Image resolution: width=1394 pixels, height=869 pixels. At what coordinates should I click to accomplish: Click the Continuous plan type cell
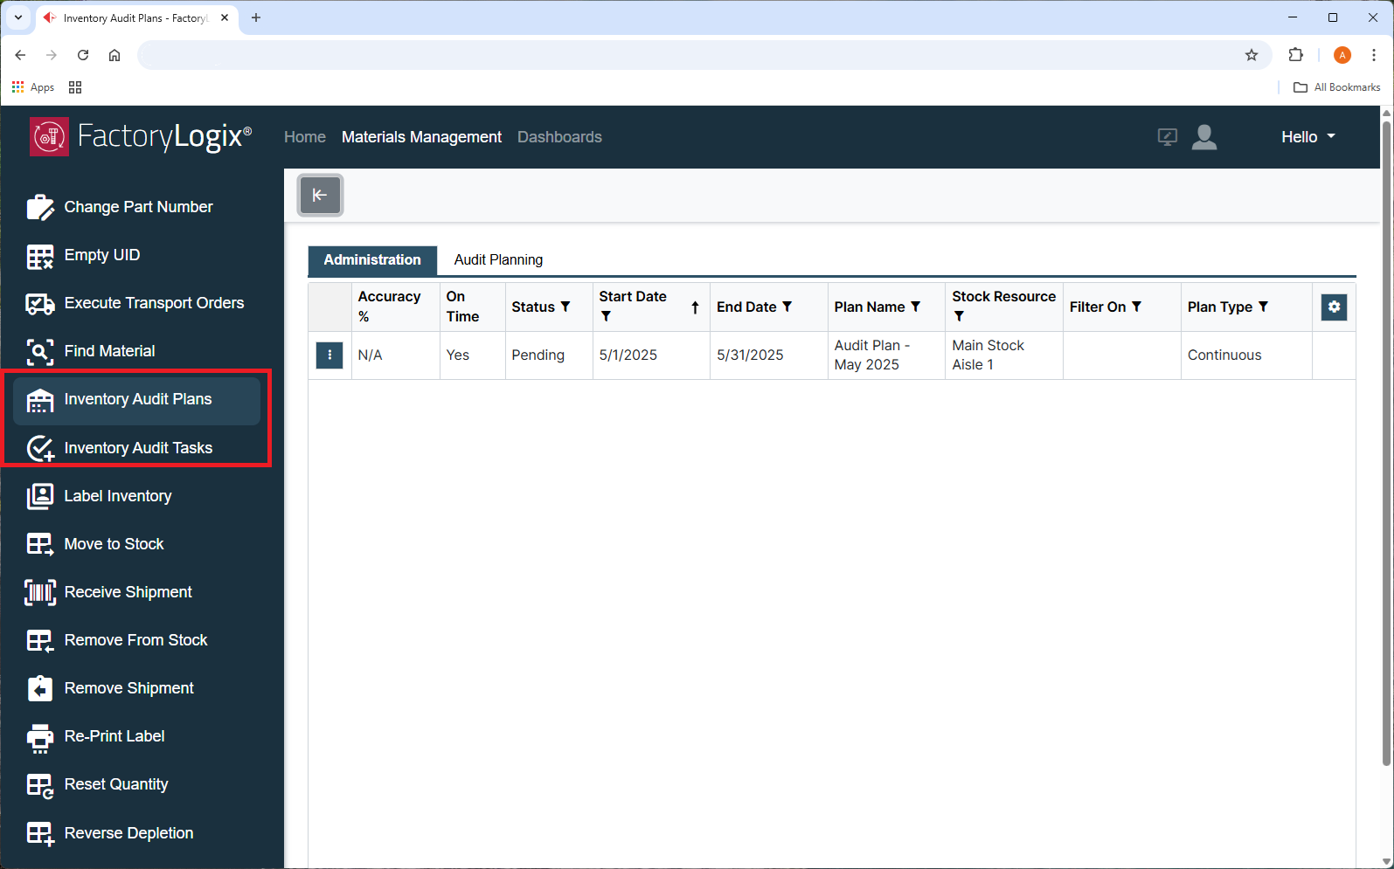pyautogui.click(x=1246, y=355)
